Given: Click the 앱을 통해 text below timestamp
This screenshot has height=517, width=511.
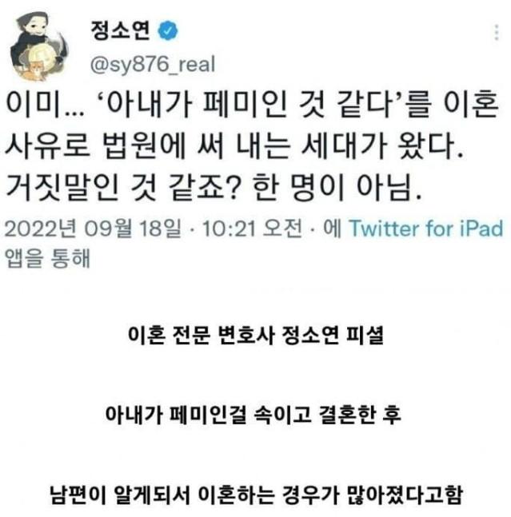Looking at the screenshot, I should point(47,258).
